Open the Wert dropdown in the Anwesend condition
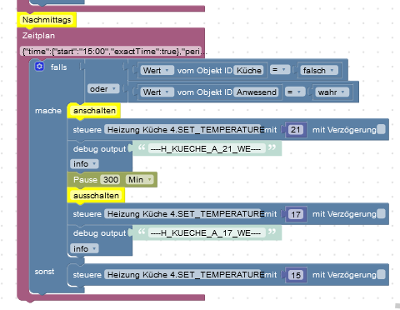400x310 pixels. point(157,92)
